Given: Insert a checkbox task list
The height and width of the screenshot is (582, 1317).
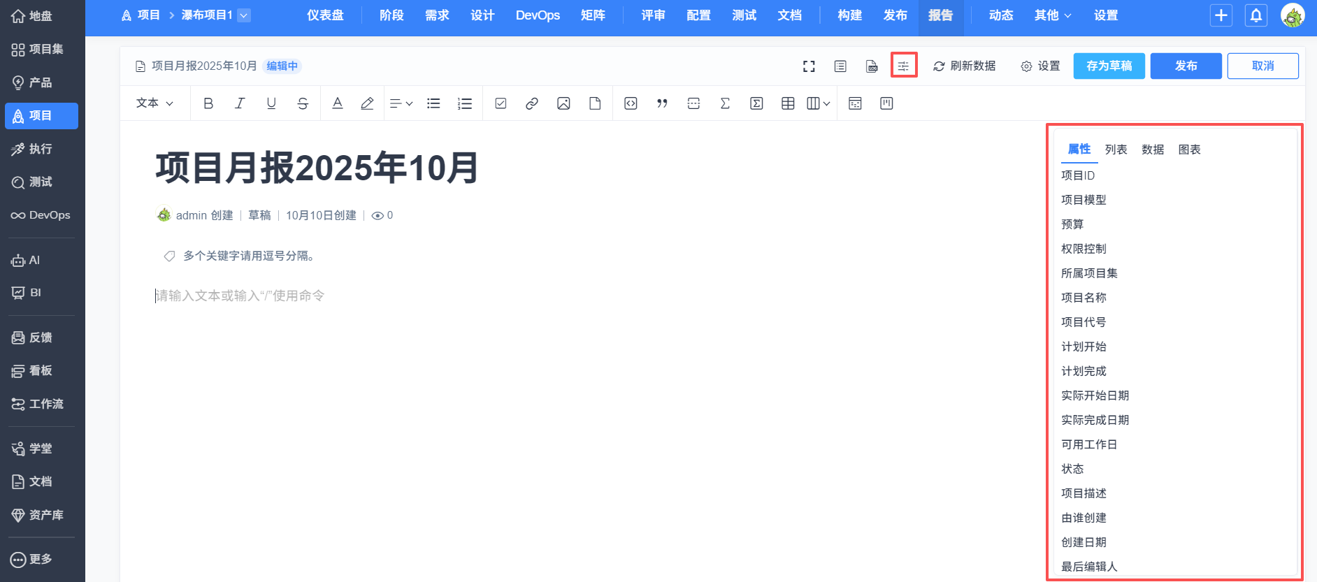Looking at the screenshot, I should pyautogui.click(x=501, y=103).
